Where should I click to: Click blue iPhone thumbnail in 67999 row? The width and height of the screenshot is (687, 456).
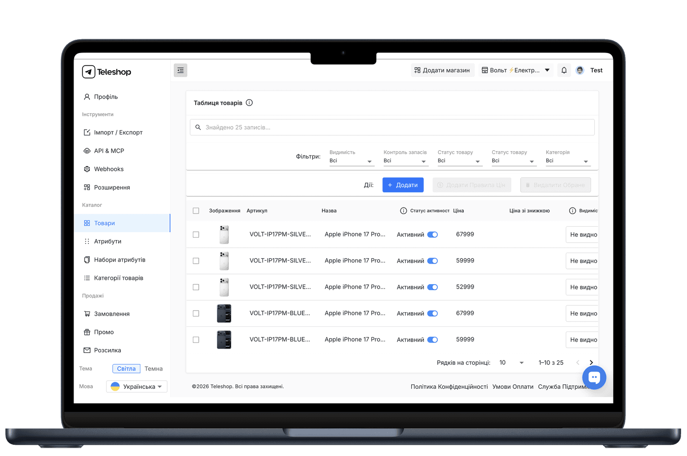(224, 313)
